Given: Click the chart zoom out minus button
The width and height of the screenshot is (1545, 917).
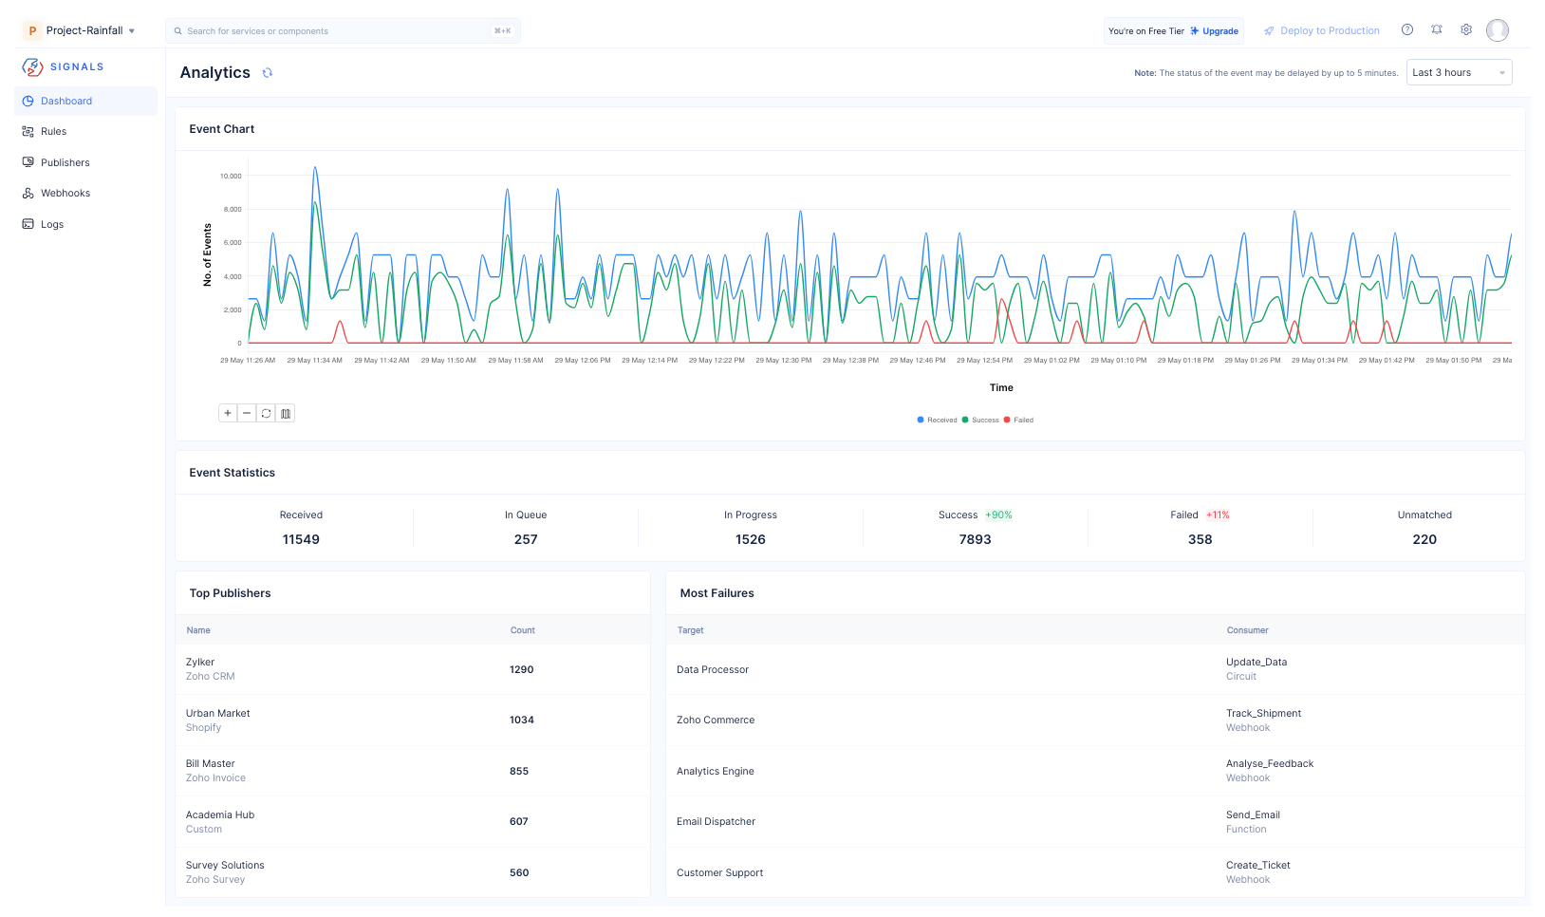Looking at the screenshot, I should coord(247,413).
